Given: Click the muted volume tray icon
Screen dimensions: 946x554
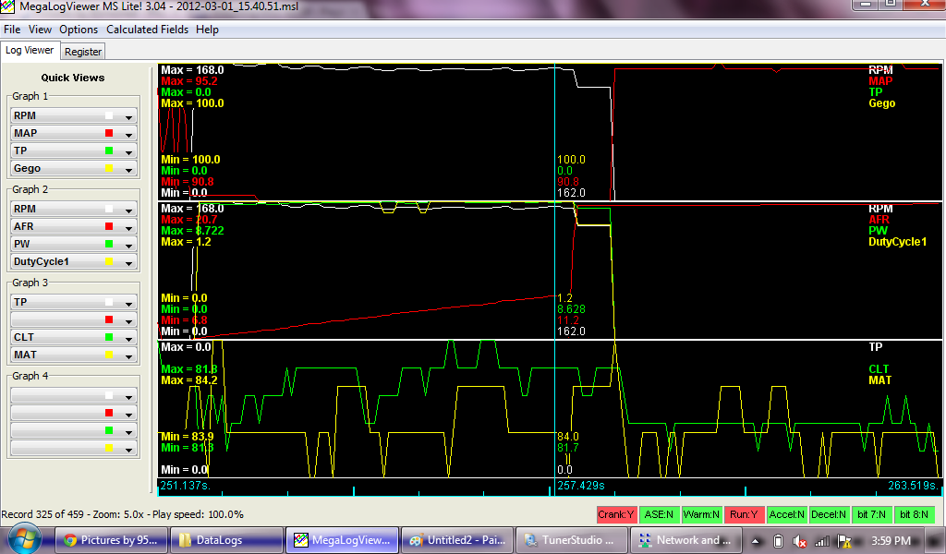Looking at the screenshot, I should 800,541.
